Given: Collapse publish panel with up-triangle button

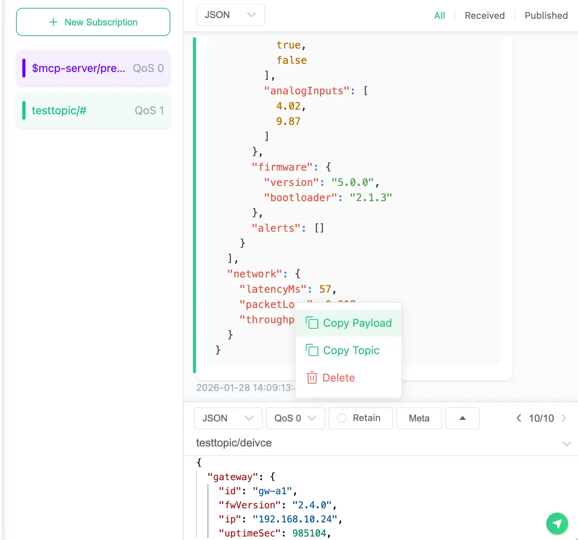Looking at the screenshot, I should 462,418.
